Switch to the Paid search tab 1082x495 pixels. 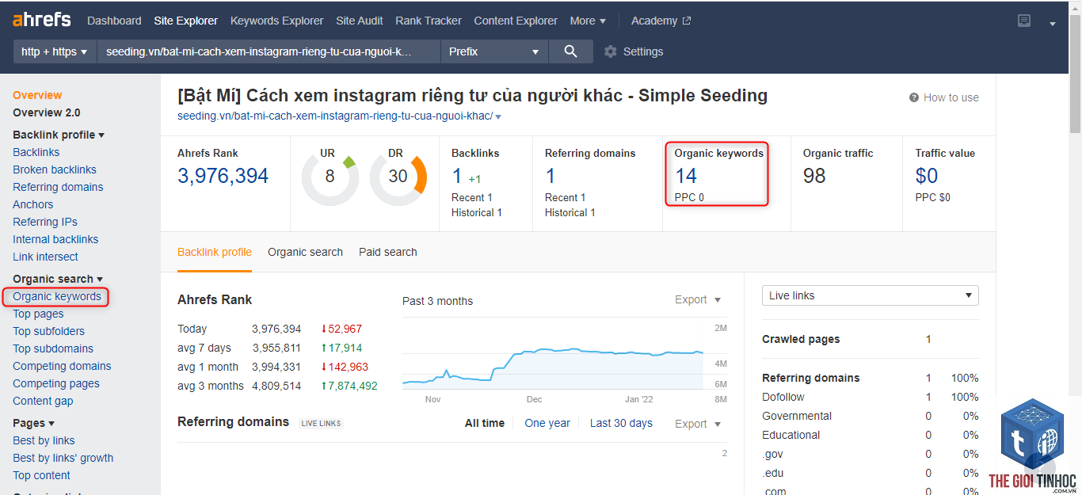coord(388,252)
